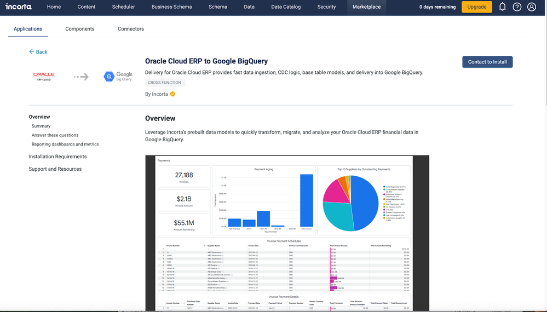This screenshot has width=547, height=312.
Task: Open the user profile icon
Action: 532,7
